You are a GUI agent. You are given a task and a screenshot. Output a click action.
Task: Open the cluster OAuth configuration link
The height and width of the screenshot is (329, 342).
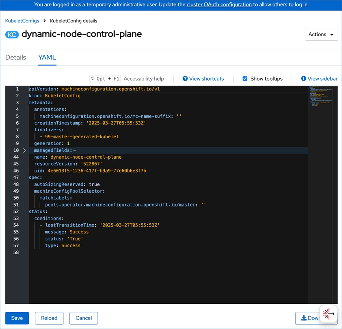pos(219,5)
